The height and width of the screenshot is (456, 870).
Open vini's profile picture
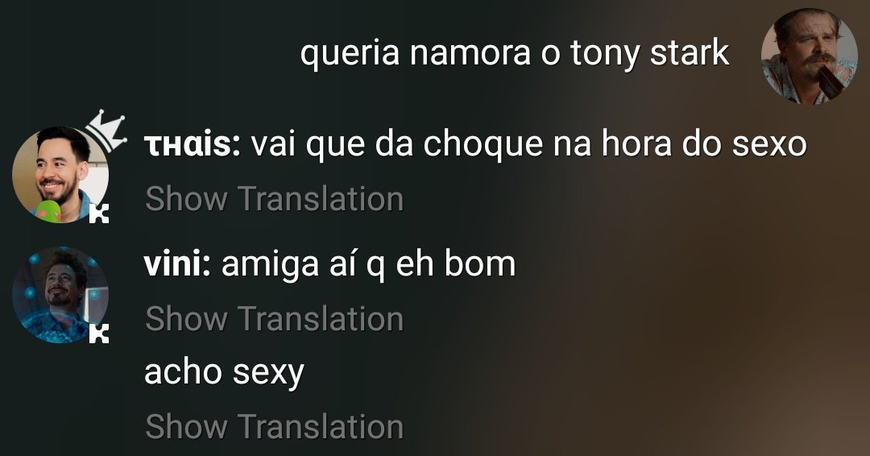tap(60, 295)
